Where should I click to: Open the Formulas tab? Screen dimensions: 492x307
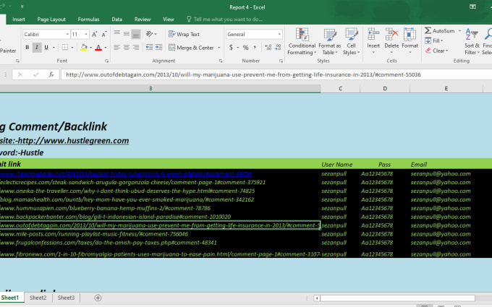coord(88,19)
